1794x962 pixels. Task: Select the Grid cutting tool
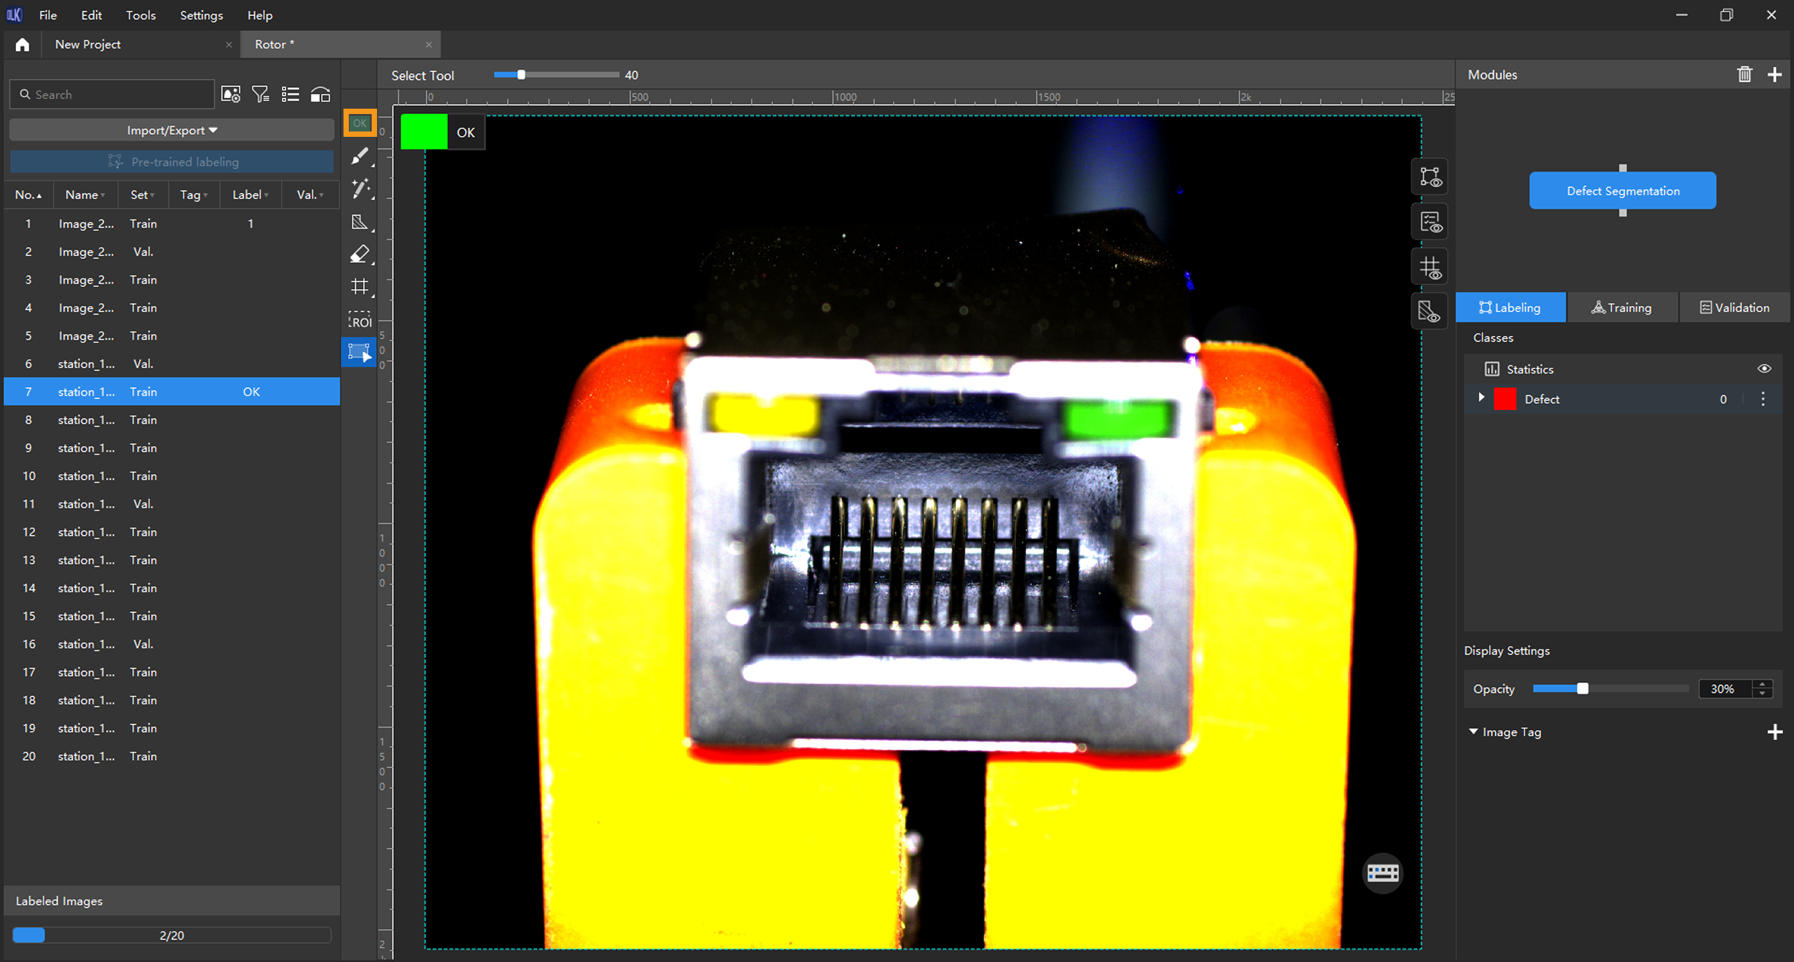(x=360, y=286)
